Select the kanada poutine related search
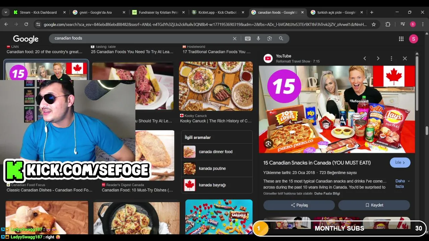Viewport: 429px width, 241px height. 217,168
